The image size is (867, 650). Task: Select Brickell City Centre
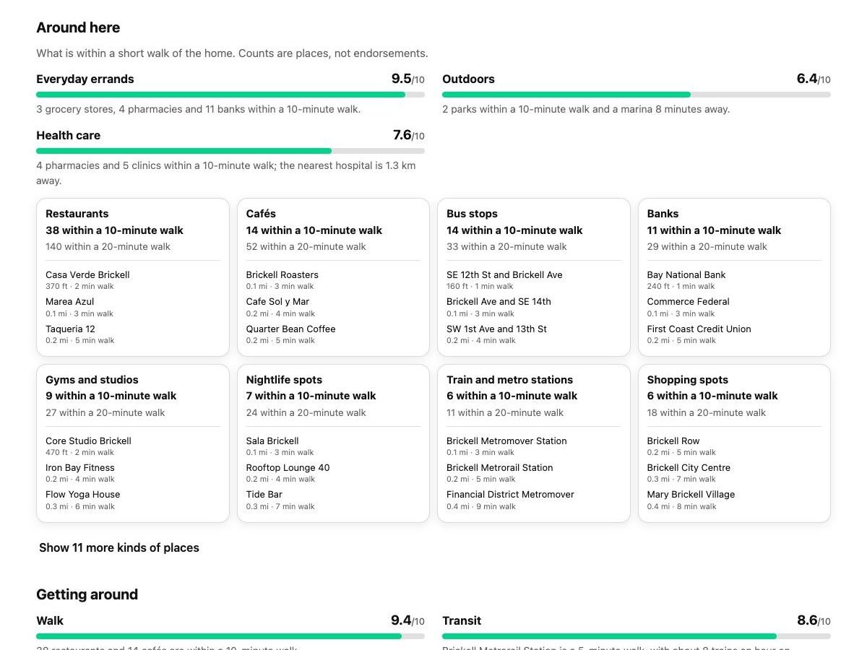click(x=689, y=468)
